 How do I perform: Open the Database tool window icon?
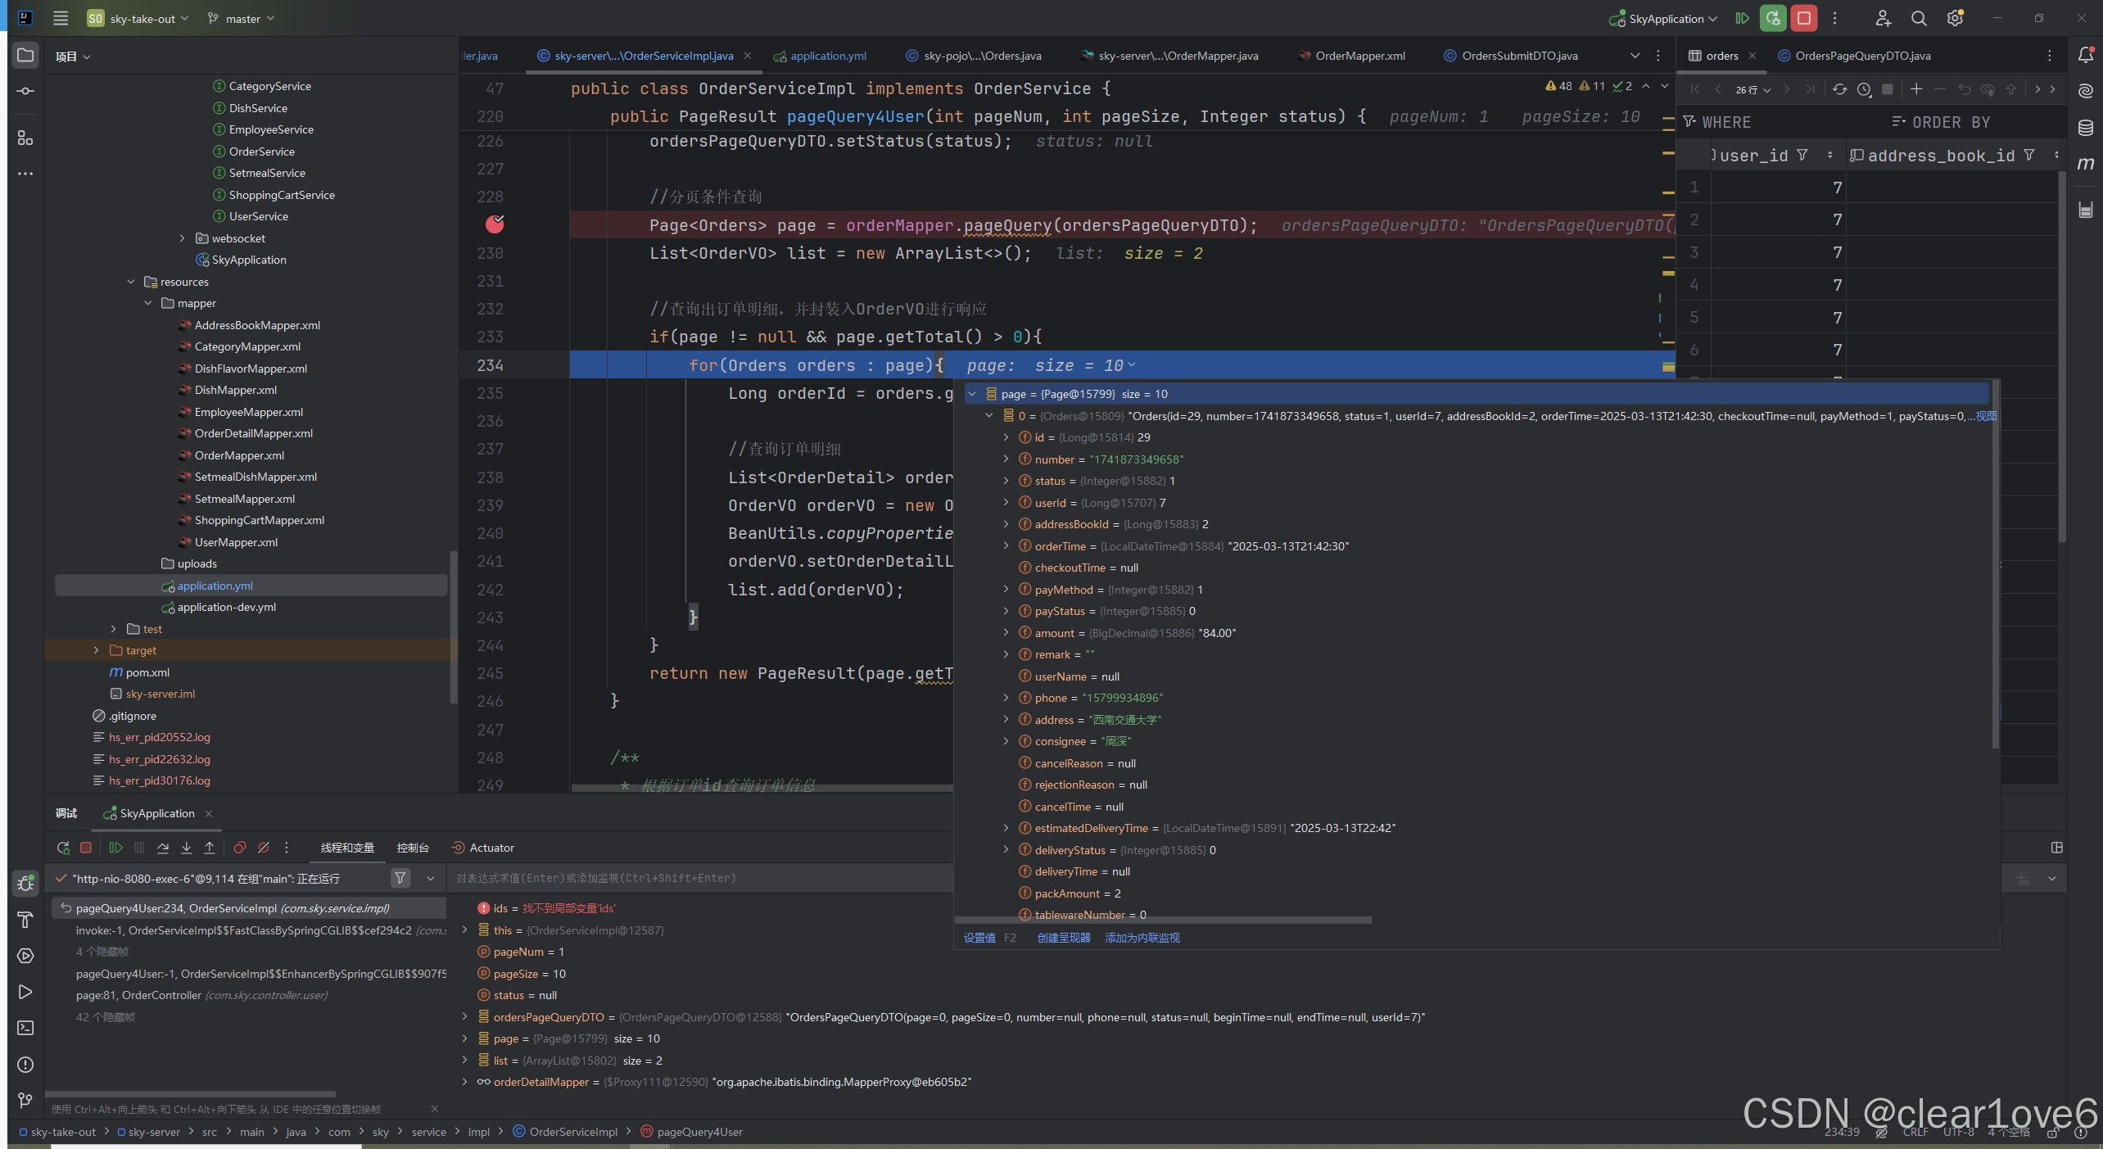pyautogui.click(x=2086, y=128)
